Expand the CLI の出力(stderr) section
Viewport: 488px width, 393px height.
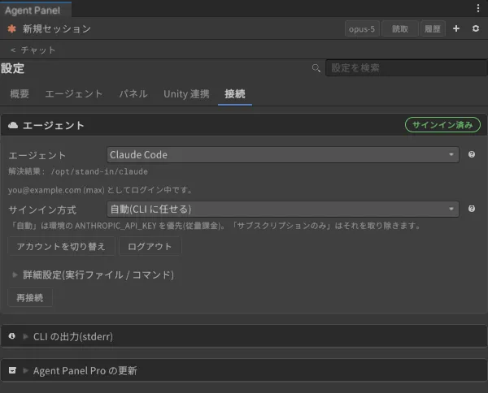click(x=244, y=336)
